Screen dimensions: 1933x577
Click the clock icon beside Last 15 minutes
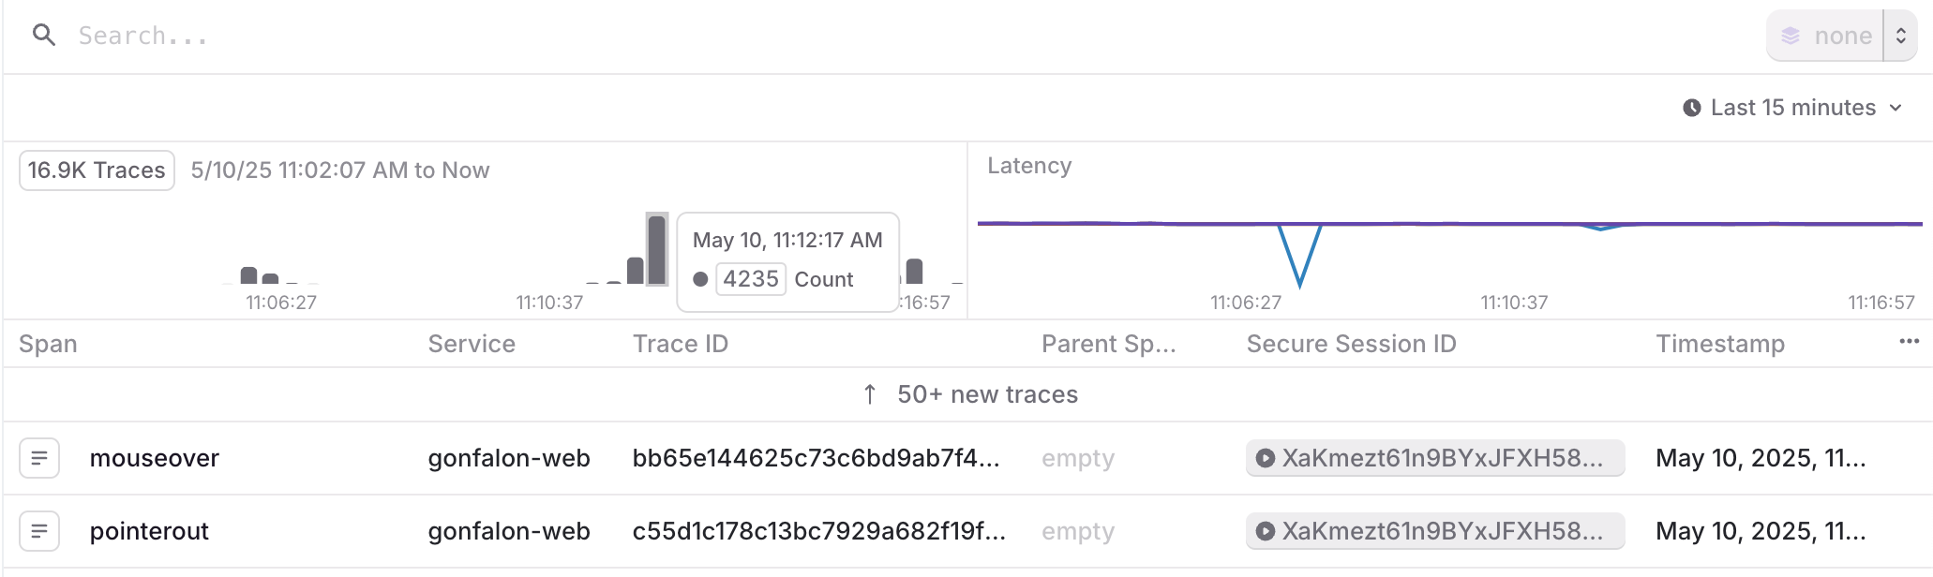click(x=1691, y=108)
